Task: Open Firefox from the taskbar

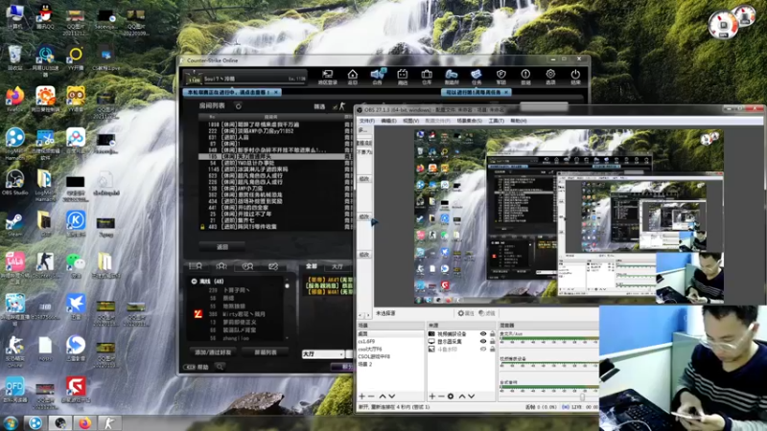Action: click(84, 422)
